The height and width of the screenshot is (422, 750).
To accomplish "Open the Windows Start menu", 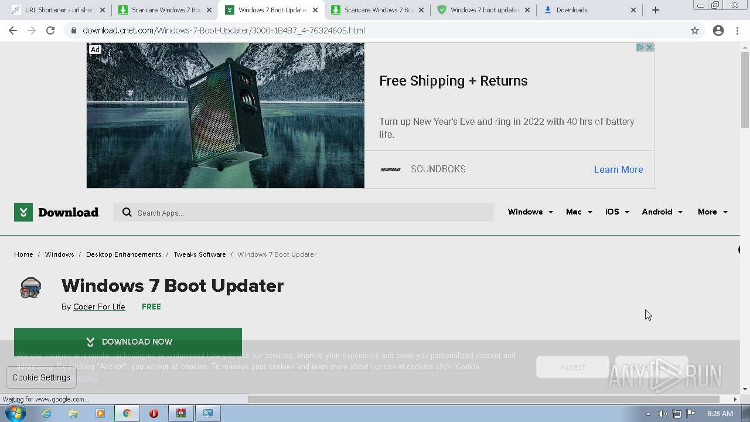I will (15, 413).
